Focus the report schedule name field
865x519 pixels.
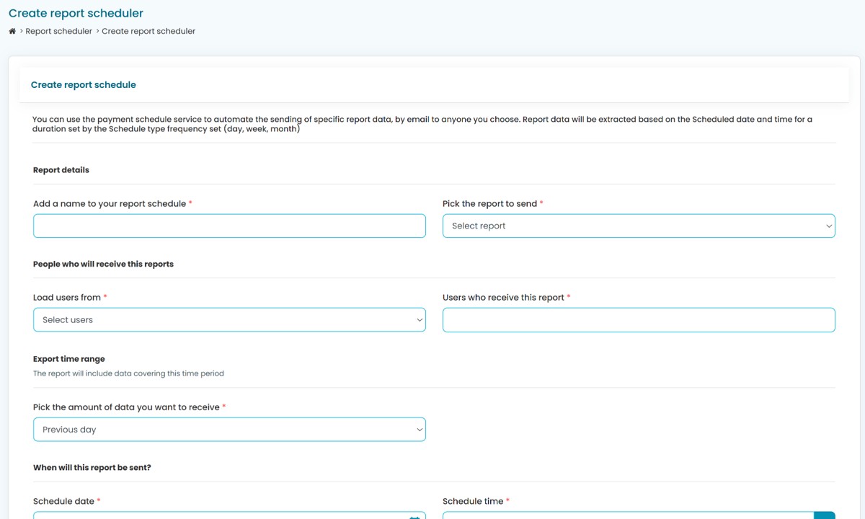click(229, 226)
